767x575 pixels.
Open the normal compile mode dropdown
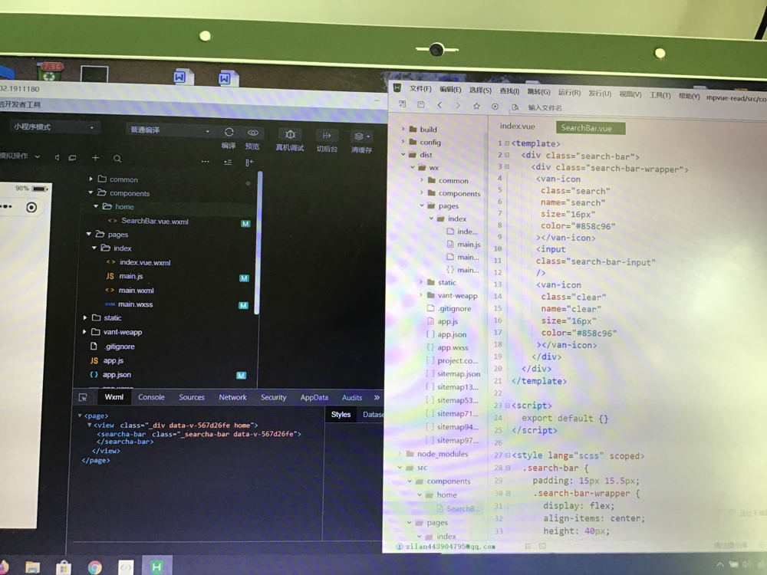click(x=170, y=130)
